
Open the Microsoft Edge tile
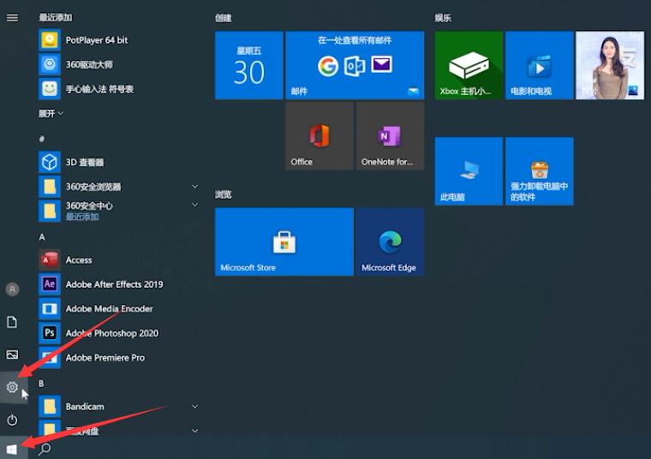(x=390, y=242)
